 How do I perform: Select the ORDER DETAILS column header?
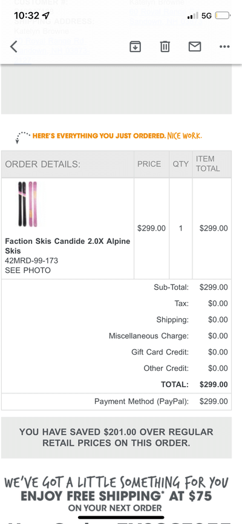point(43,165)
